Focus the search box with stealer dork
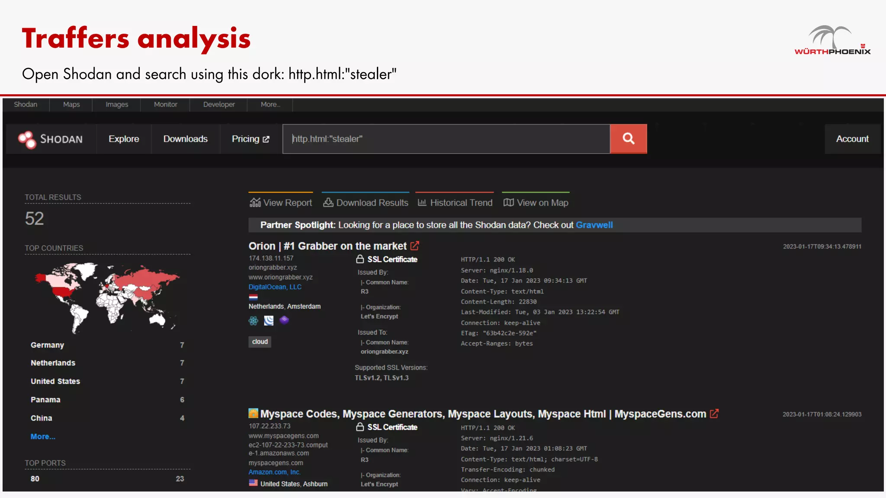Screen dimensions: 886x498 click(446, 139)
